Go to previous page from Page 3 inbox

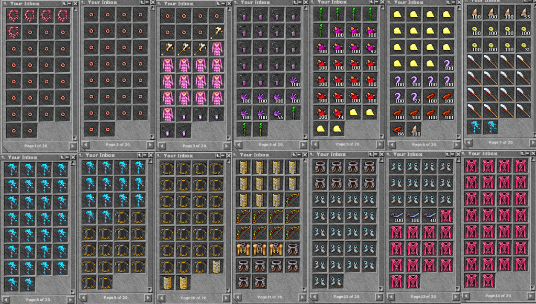[161, 146]
